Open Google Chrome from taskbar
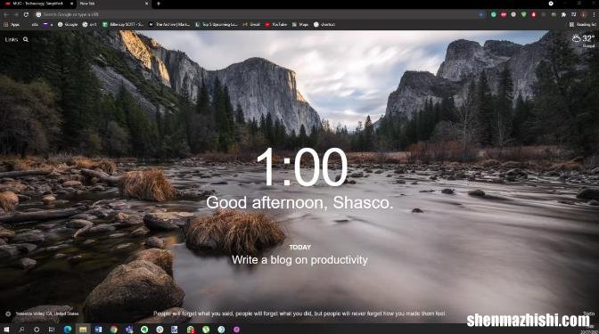Viewport: 599px width, 334px height. (113, 330)
